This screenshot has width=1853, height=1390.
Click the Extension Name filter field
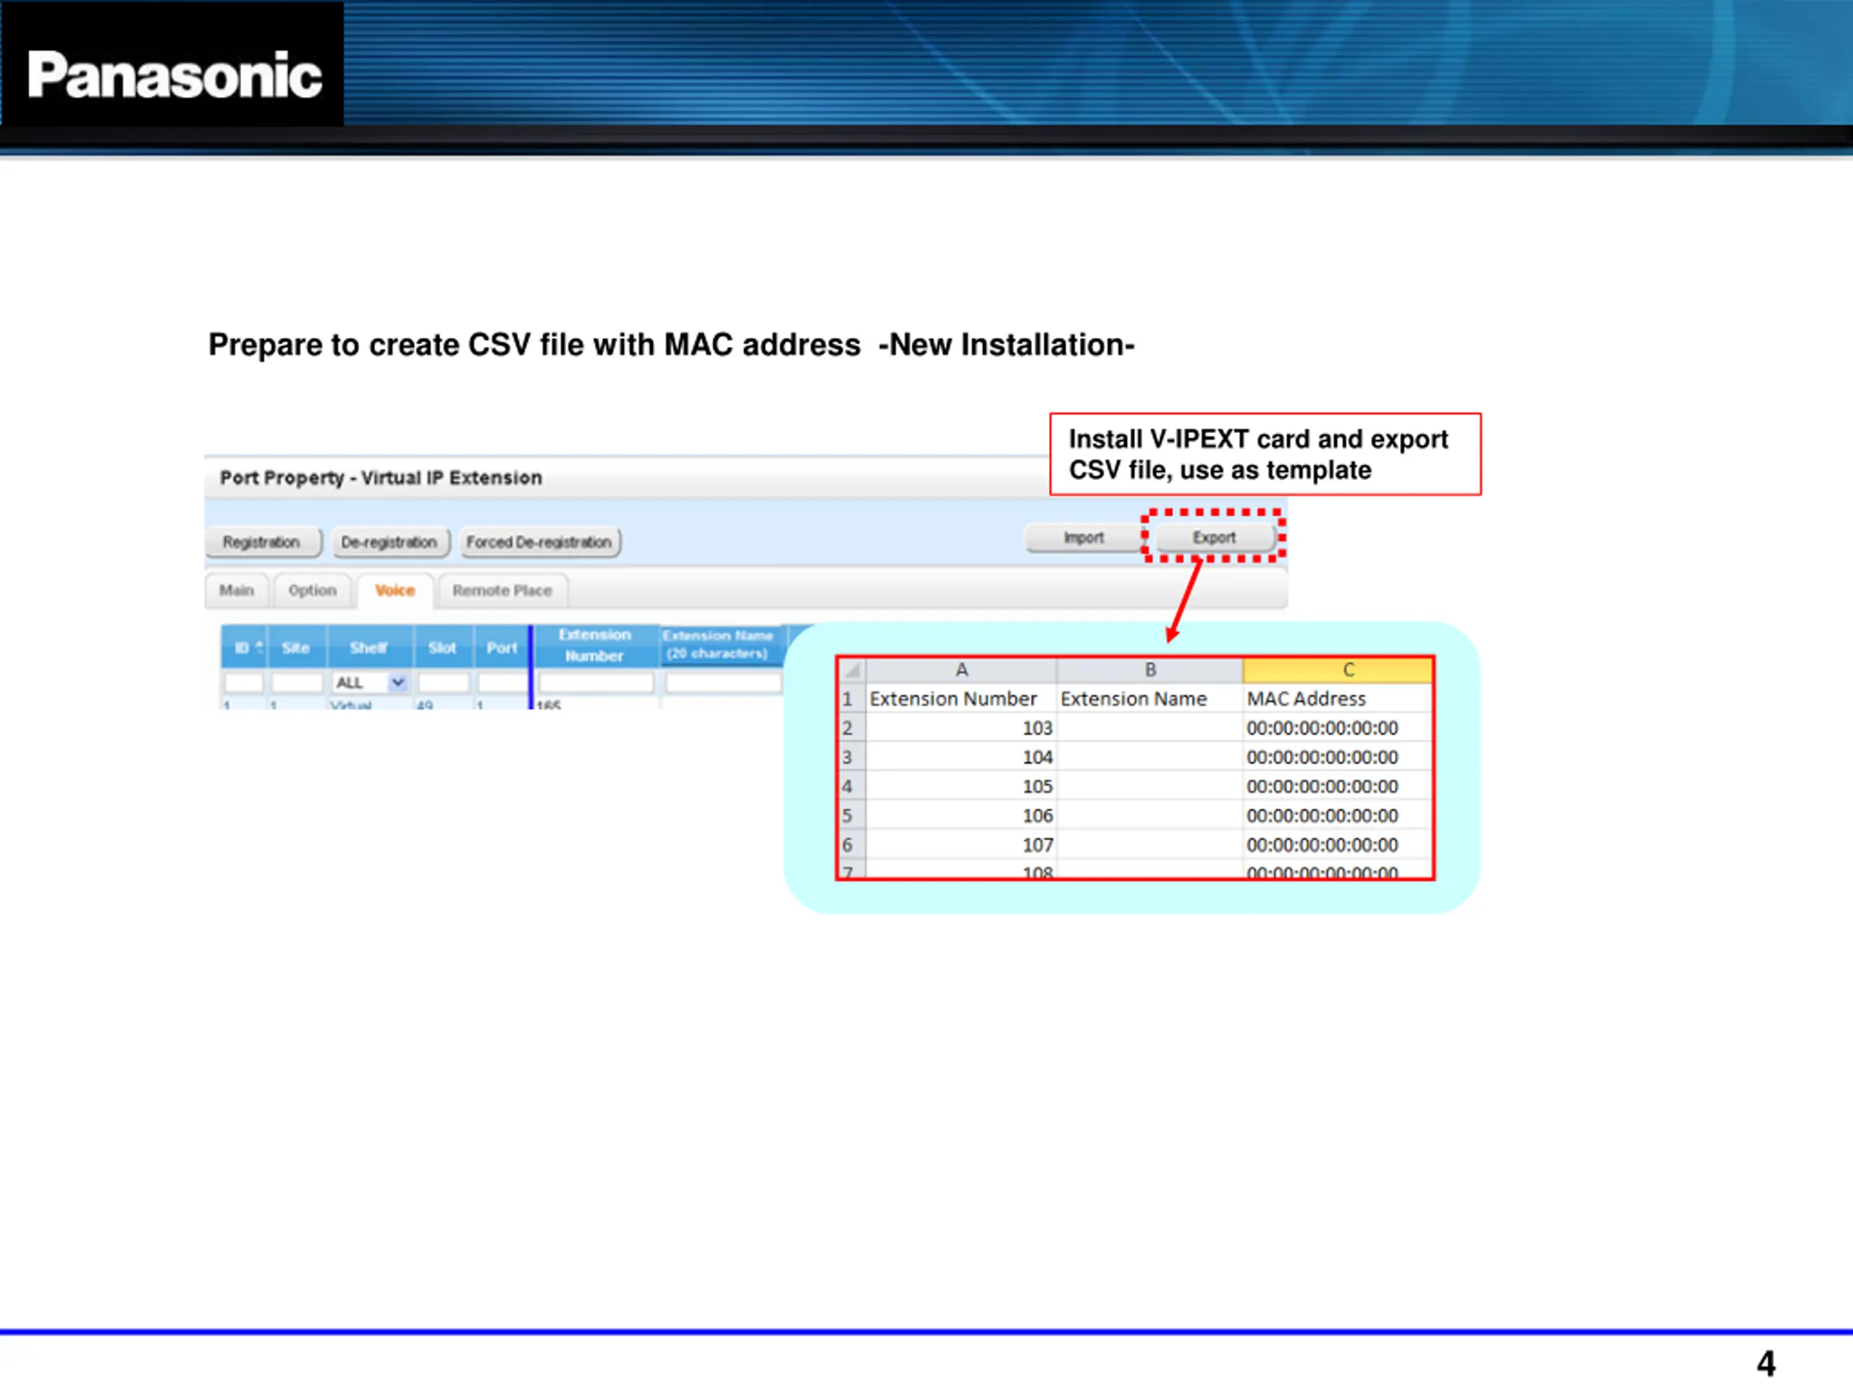pos(724,683)
